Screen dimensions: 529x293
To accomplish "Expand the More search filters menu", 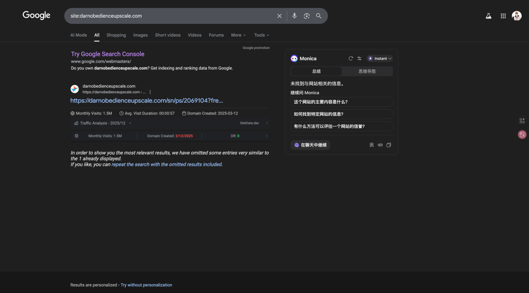I will point(238,35).
